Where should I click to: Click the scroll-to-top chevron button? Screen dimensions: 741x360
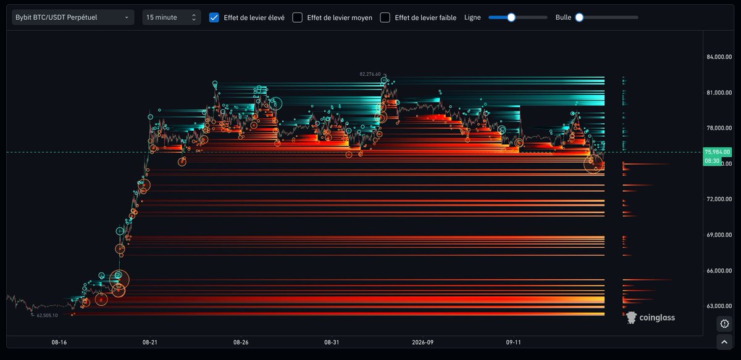[725, 342]
